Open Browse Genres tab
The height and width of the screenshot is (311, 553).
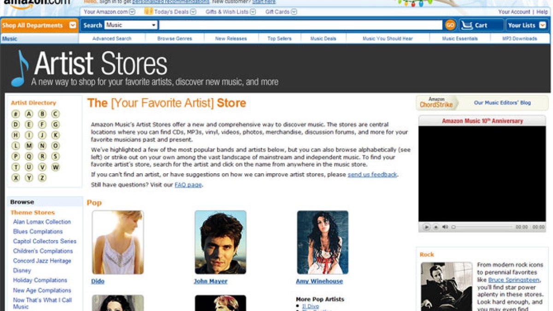tap(175, 39)
